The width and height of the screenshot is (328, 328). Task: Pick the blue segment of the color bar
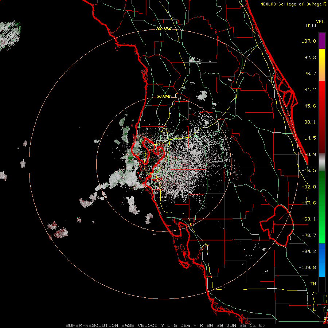point(322,260)
